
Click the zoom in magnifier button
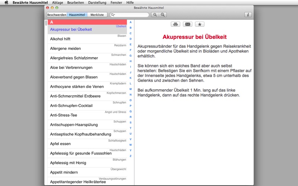click(x=163, y=15)
